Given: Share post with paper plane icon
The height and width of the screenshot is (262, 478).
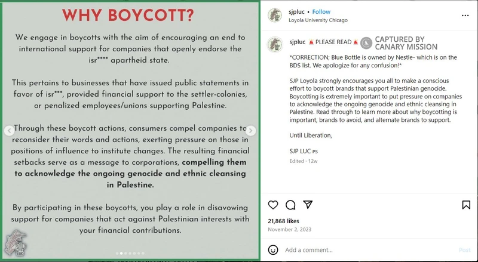Looking at the screenshot, I should pyautogui.click(x=308, y=205).
